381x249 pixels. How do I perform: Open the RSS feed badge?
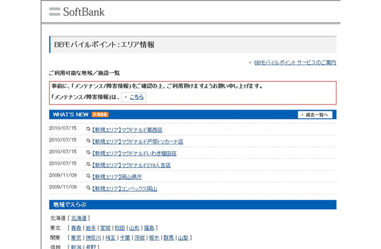click(x=100, y=115)
